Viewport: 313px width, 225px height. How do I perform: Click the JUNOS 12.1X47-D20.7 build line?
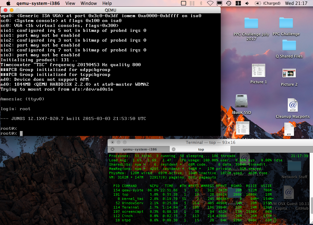click(x=73, y=118)
